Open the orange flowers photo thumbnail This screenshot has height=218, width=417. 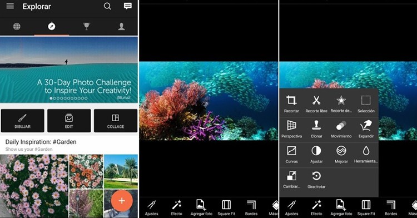(86, 172)
